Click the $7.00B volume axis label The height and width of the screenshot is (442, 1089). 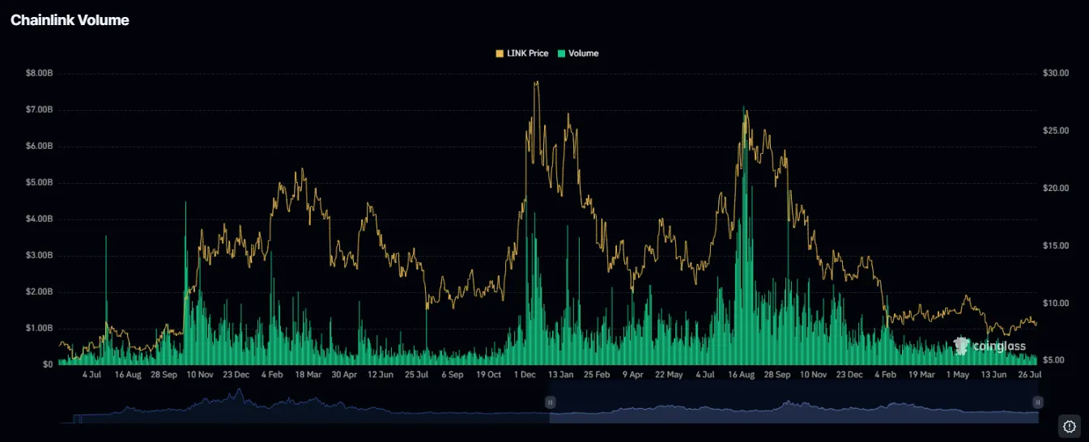click(x=40, y=110)
